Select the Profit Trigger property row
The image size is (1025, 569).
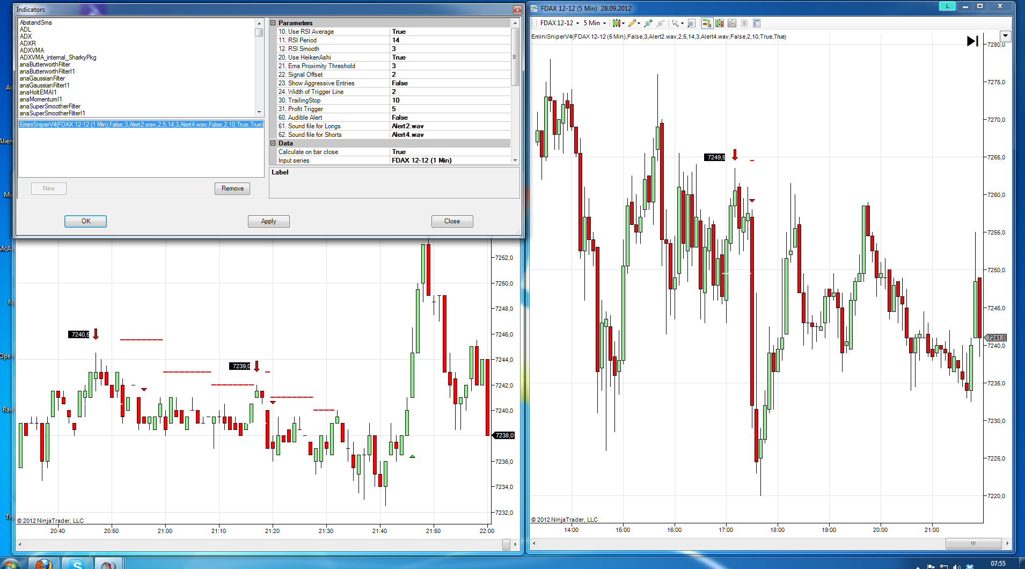click(393, 109)
